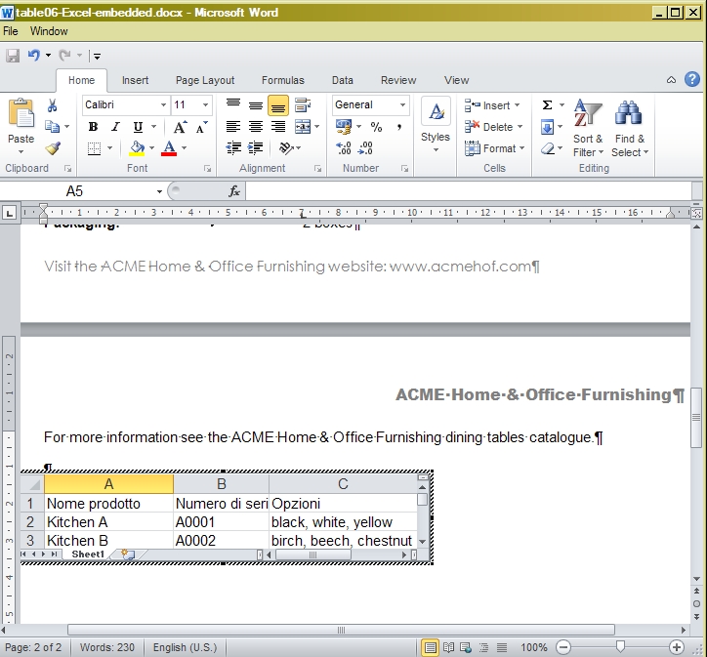Click the Orientation text angle icon
This screenshot has width=707, height=657.
[x=286, y=147]
